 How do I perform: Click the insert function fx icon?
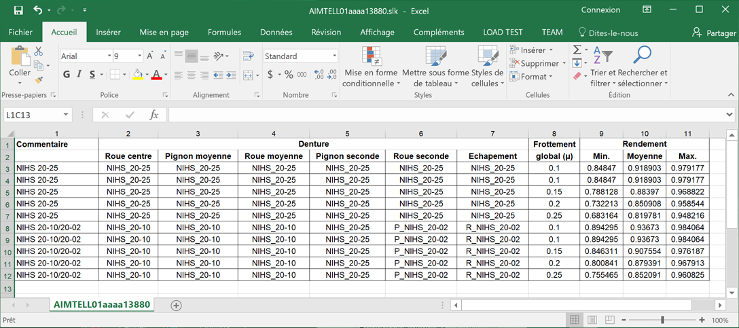click(x=154, y=115)
